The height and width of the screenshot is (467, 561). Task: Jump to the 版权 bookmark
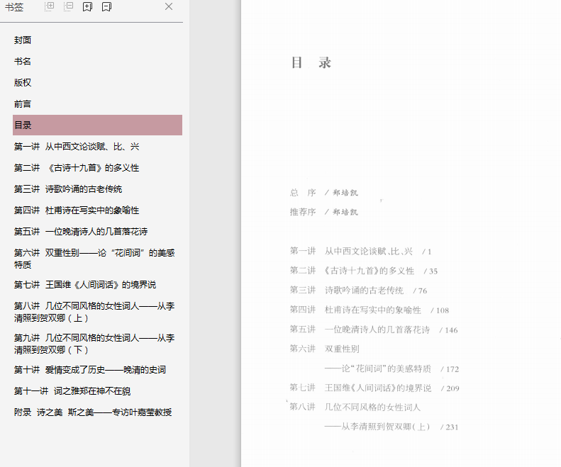23,83
